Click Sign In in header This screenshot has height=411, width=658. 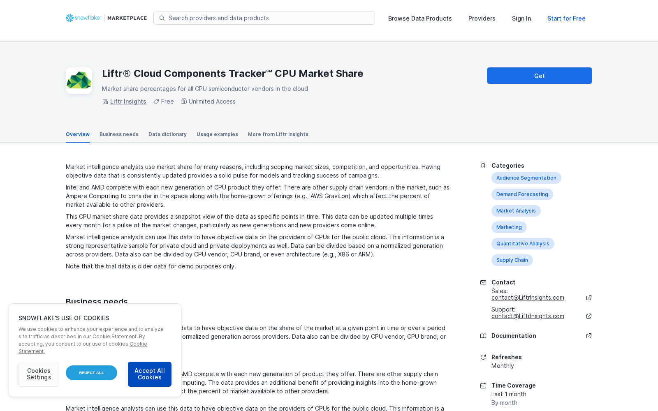pyautogui.click(x=521, y=18)
